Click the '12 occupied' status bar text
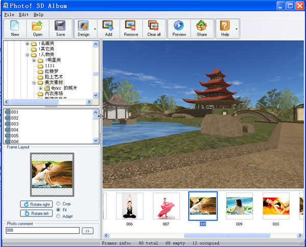The height and width of the screenshot is (247, 306). pos(206,243)
